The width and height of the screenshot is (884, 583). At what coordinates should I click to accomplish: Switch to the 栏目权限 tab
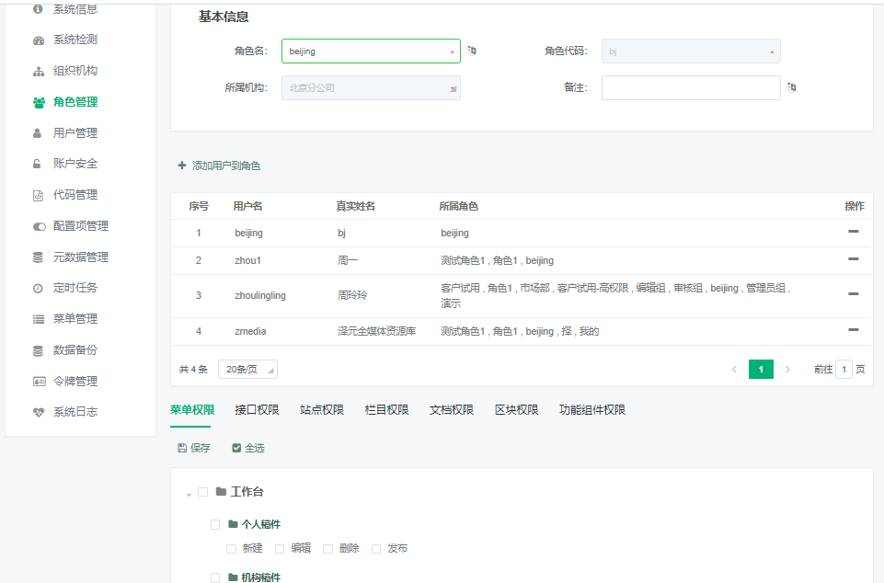coord(386,410)
